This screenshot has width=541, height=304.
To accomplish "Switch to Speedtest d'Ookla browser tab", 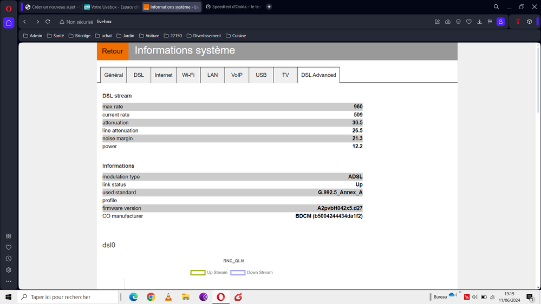I will [x=233, y=7].
